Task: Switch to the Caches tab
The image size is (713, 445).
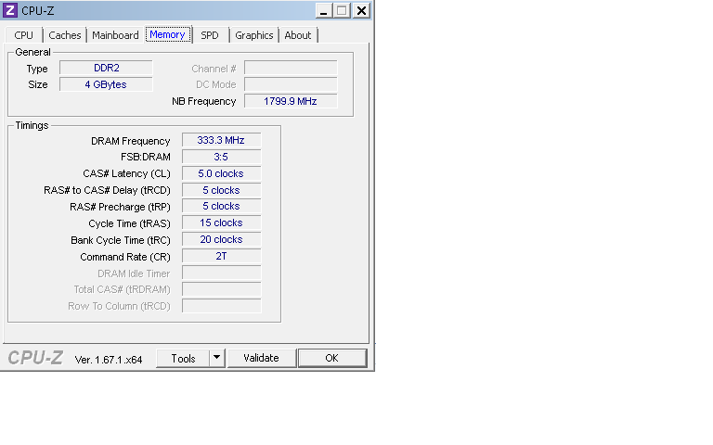Action: pyautogui.click(x=65, y=35)
